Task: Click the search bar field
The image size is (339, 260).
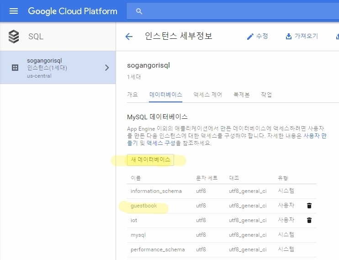Action: pos(233,11)
